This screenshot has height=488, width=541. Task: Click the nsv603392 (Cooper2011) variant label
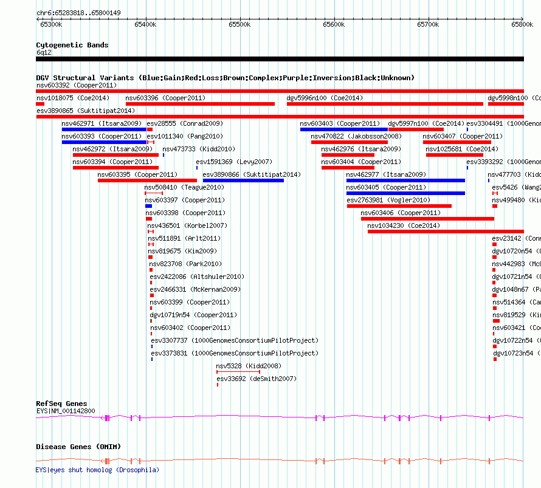click(x=77, y=85)
